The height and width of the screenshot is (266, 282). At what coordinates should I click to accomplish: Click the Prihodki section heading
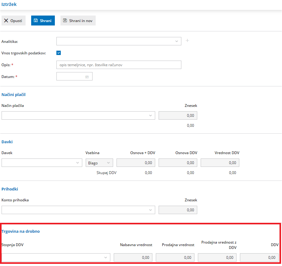coord(10,189)
